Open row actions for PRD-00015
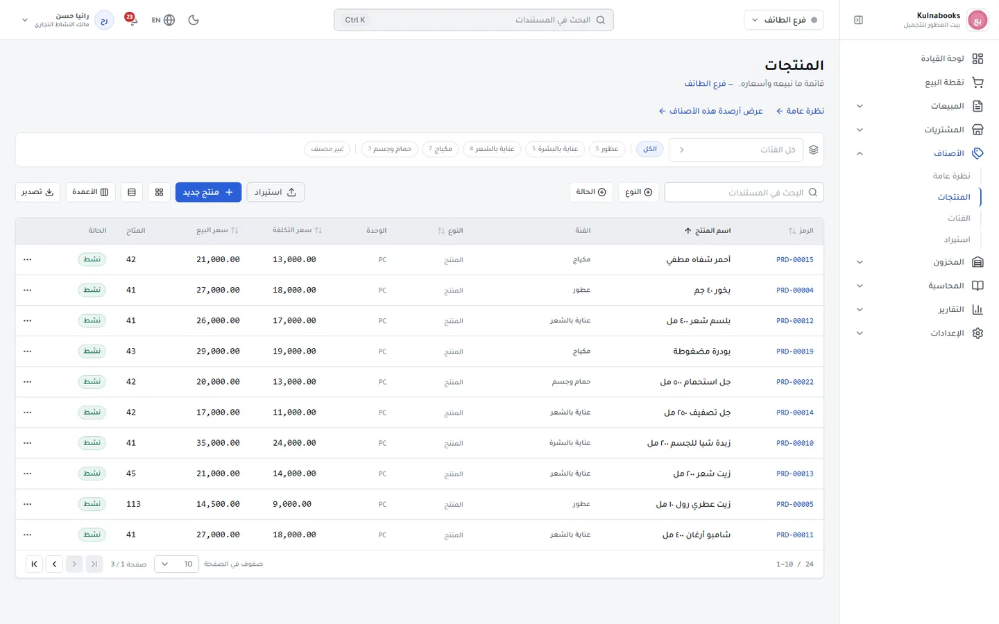The height and width of the screenshot is (624, 999). 28,259
